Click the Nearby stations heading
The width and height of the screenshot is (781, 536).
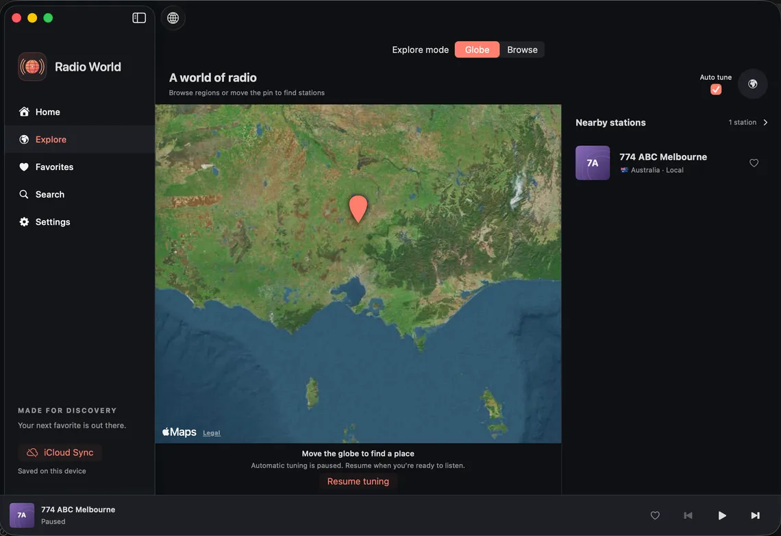point(610,123)
